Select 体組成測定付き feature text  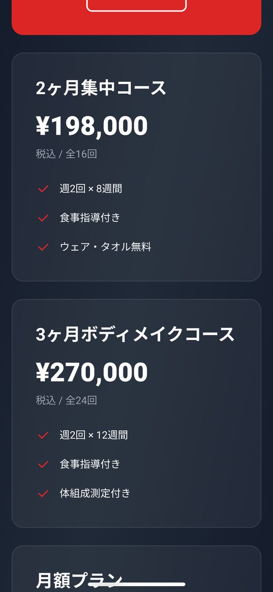point(95,494)
